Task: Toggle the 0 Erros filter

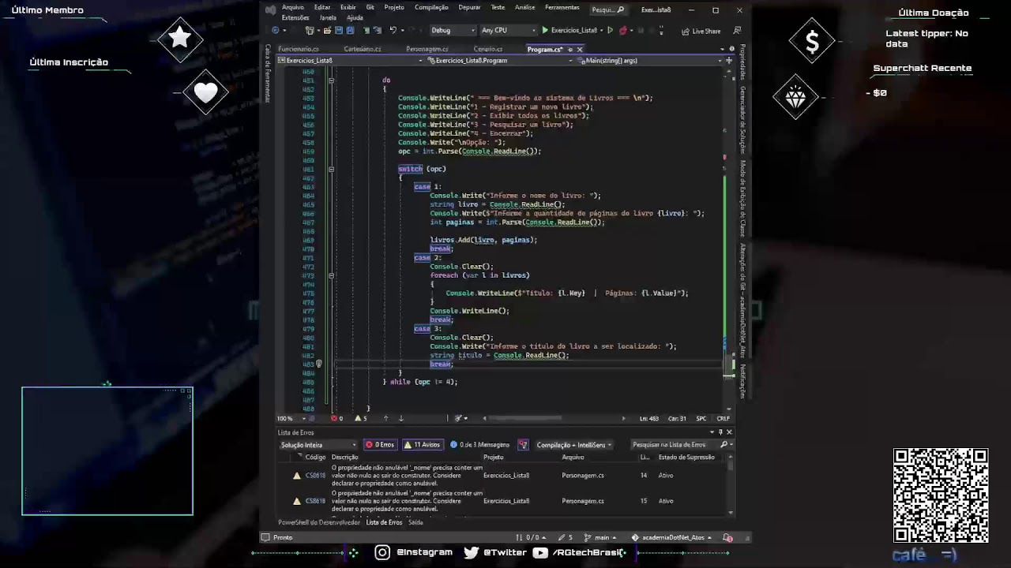Action: (x=380, y=445)
